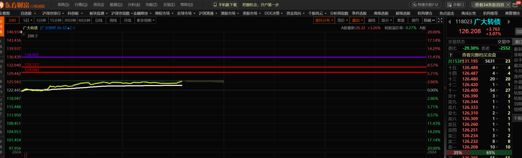This screenshot has width=522, height=158.
Task: Open the 竞价 auction dropdown
Action: click(342, 20)
